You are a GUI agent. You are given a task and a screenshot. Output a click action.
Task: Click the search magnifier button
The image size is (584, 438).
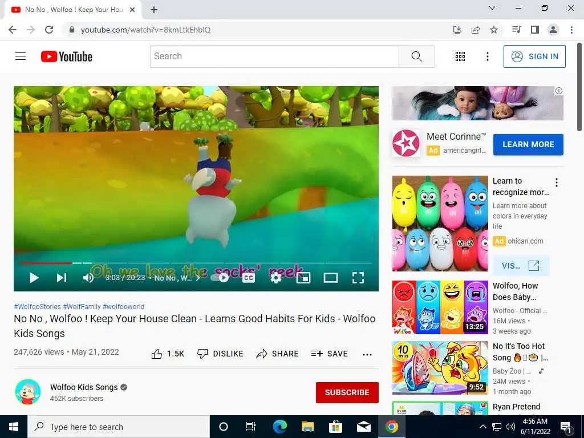pos(417,56)
